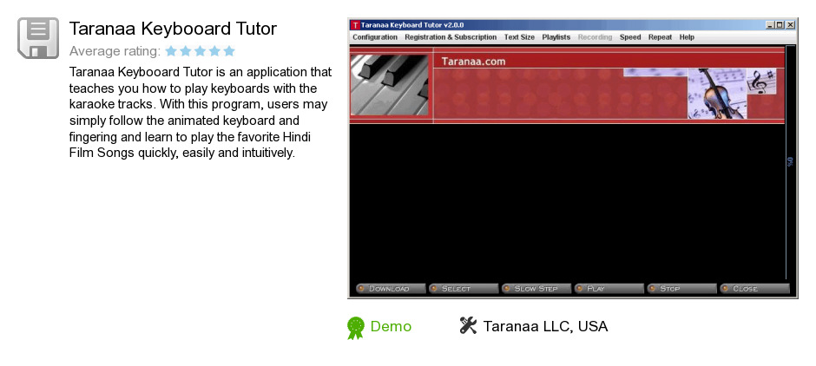This screenshot has width=816, height=366.
Task: Click the Taranaa Keyboard Tutor v2.0.0 title text
Action: click(x=412, y=25)
